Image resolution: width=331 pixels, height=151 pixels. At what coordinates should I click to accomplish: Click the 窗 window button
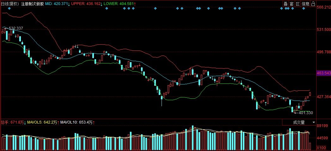291,3
